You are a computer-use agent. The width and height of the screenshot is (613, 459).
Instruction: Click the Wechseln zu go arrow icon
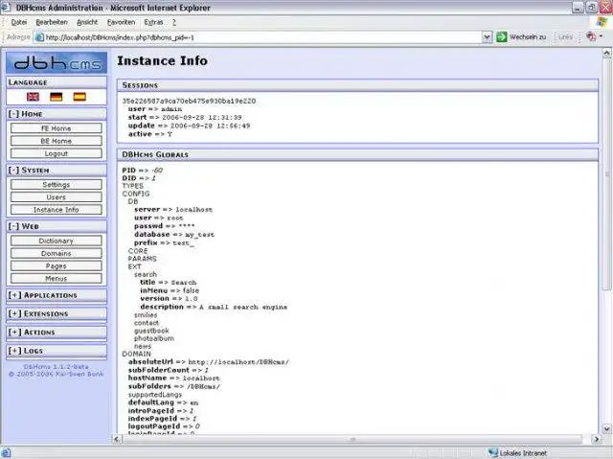[x=502, y=37]
